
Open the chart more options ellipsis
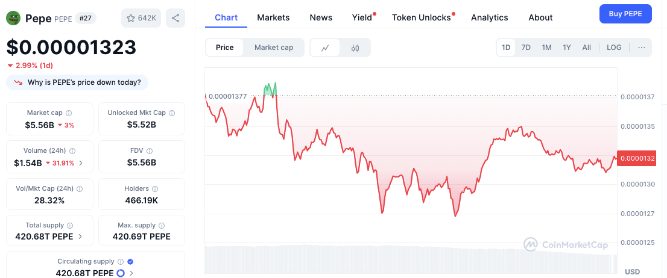pyautogui.click(x=641, y=48)
